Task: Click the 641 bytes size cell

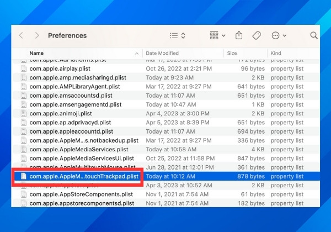Action: point(251,87)
